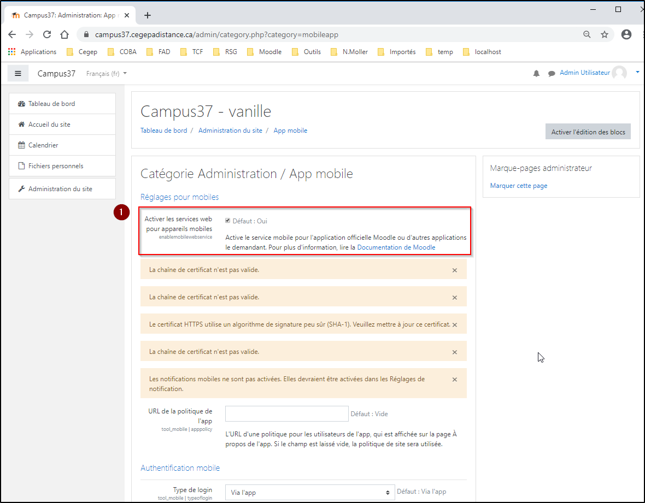645x503 pixels.
Task: Click the URL de la politique field
Action: pos(287,413)
